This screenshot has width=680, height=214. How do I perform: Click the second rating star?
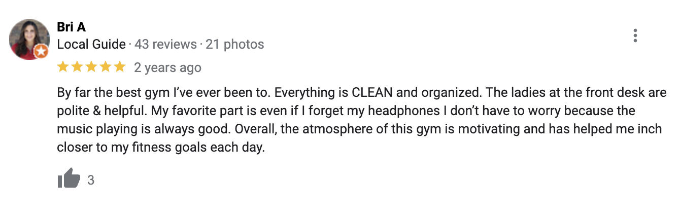[x=77, y=67]
